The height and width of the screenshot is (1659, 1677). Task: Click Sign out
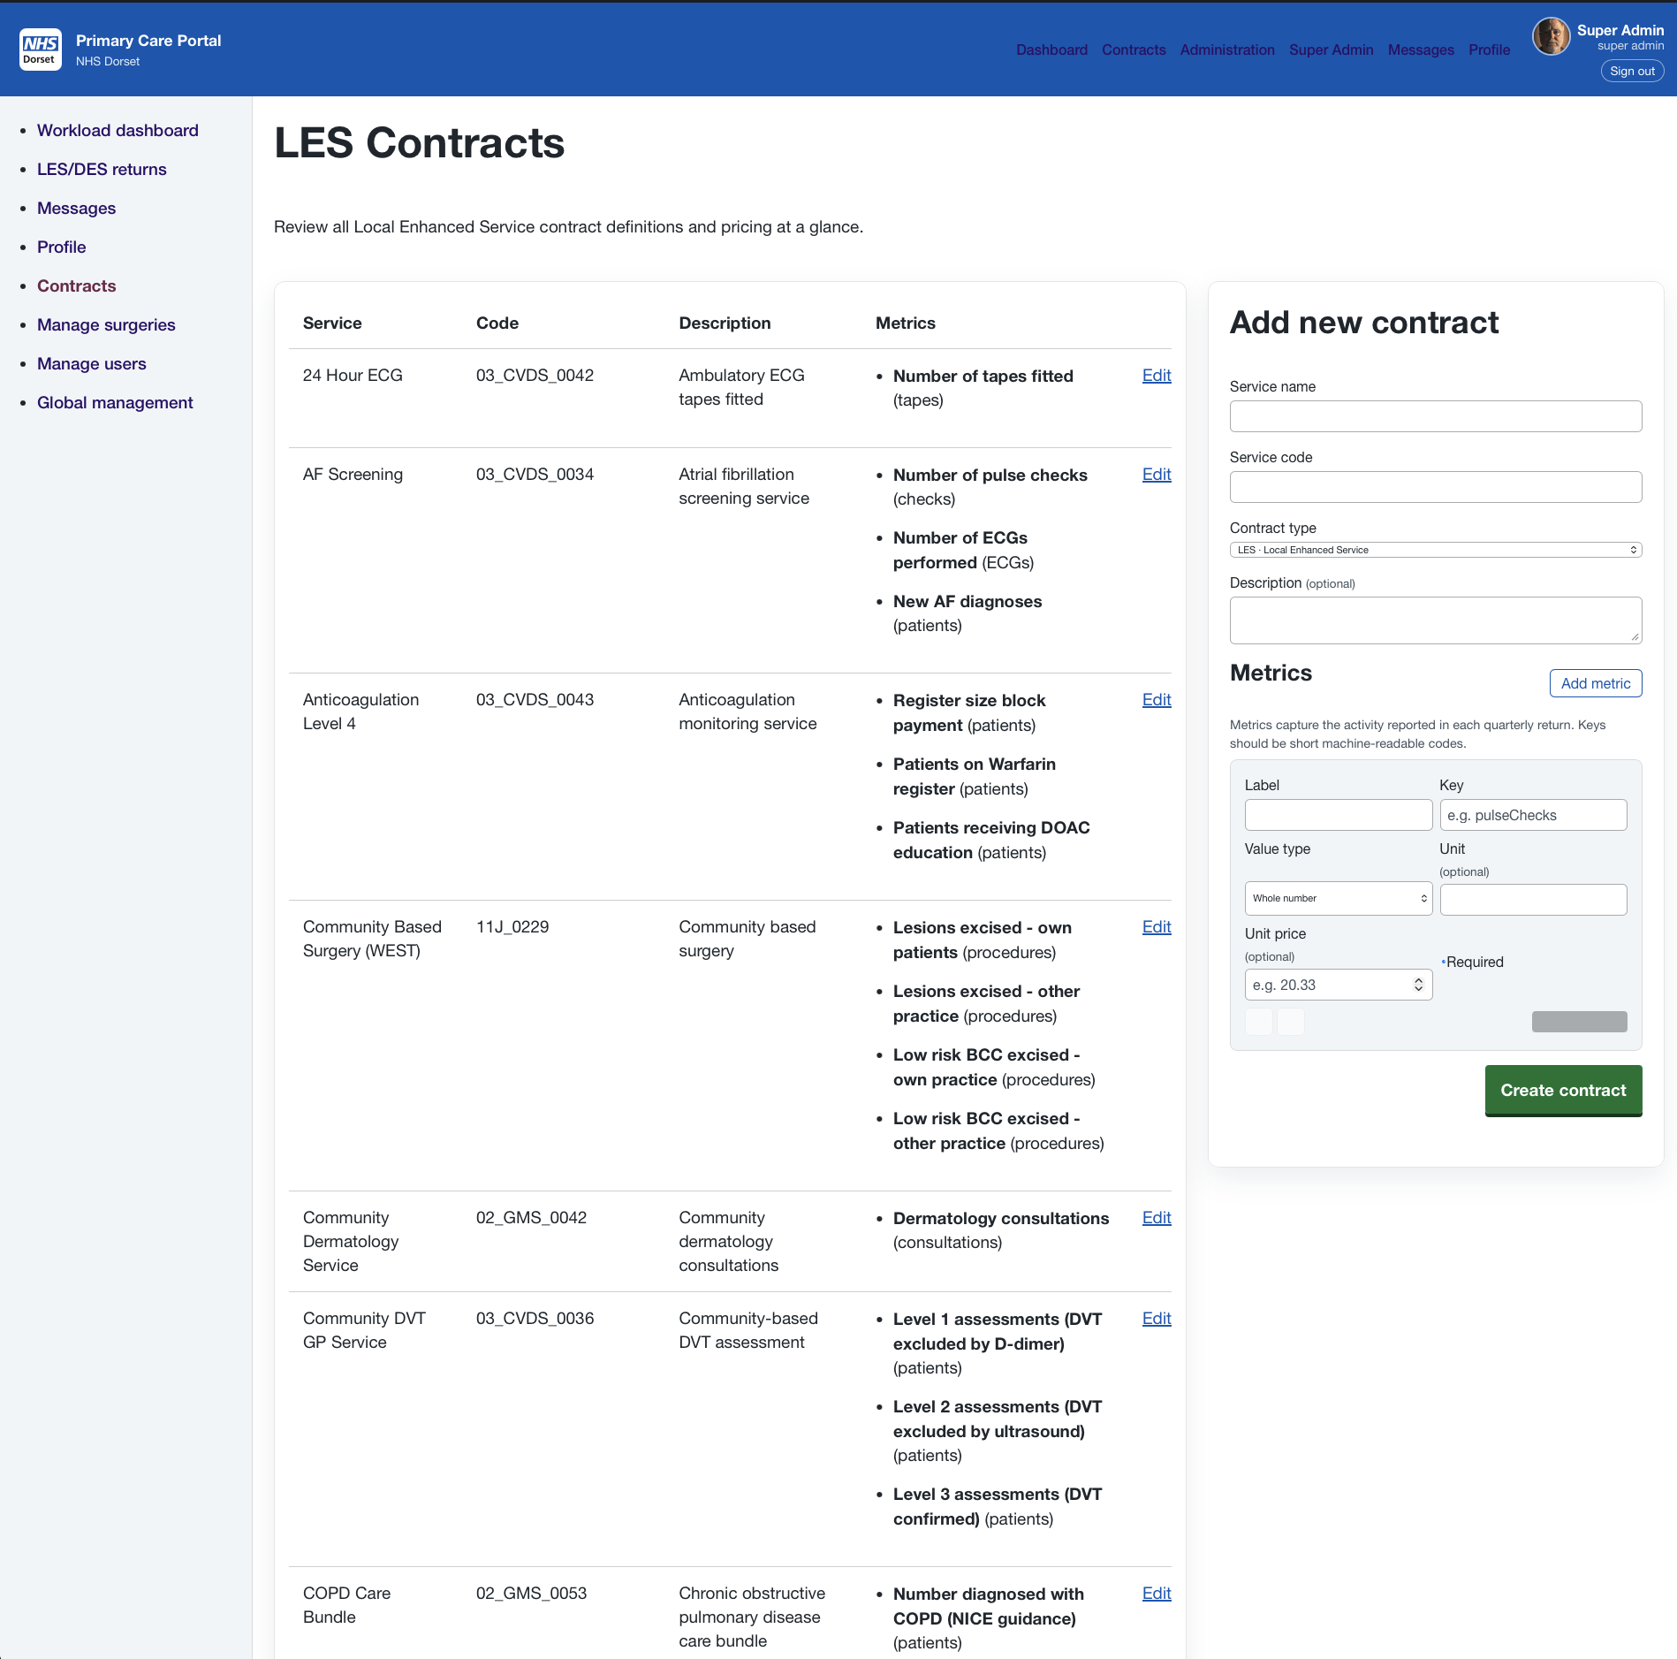click(x=1632, y=71)
